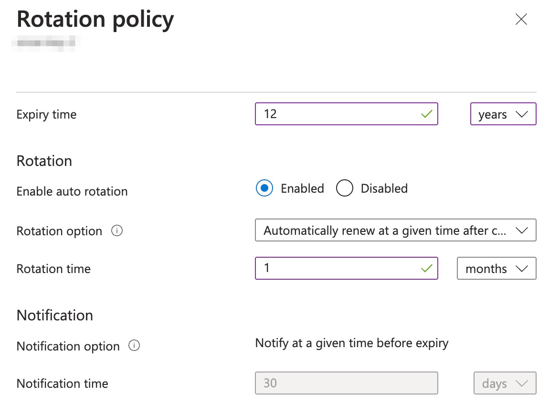
Task: Open the years unit dropdown
Action: (x=503, y=114)
